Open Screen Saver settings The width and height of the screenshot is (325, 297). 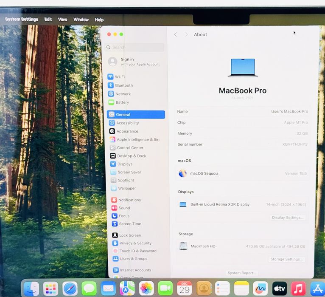(x=126, y=172)
